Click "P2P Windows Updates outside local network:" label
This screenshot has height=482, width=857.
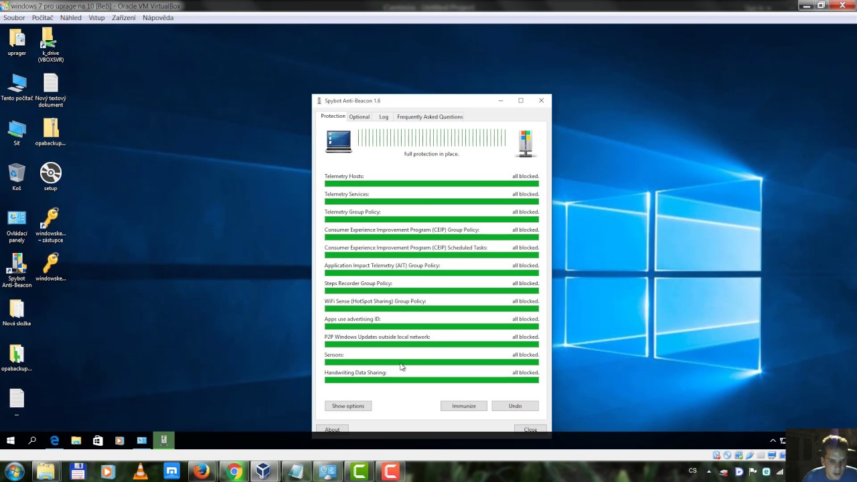tap(378, 337)
